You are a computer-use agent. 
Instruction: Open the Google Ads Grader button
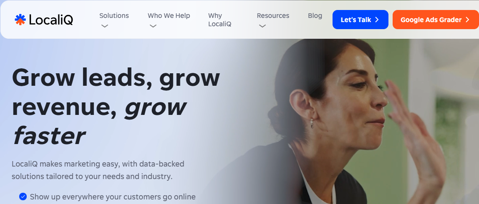pos(436,20)
